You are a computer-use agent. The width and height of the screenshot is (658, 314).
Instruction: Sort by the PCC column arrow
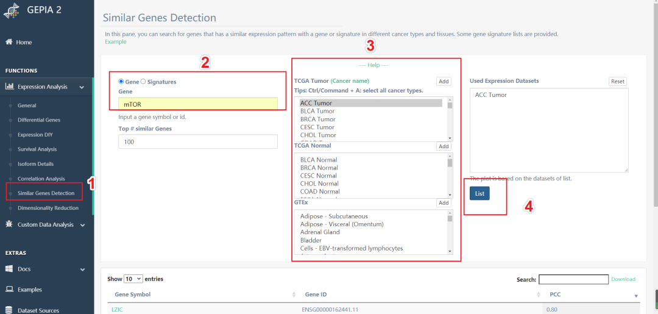pyautogui.click(x=635, y=296)
